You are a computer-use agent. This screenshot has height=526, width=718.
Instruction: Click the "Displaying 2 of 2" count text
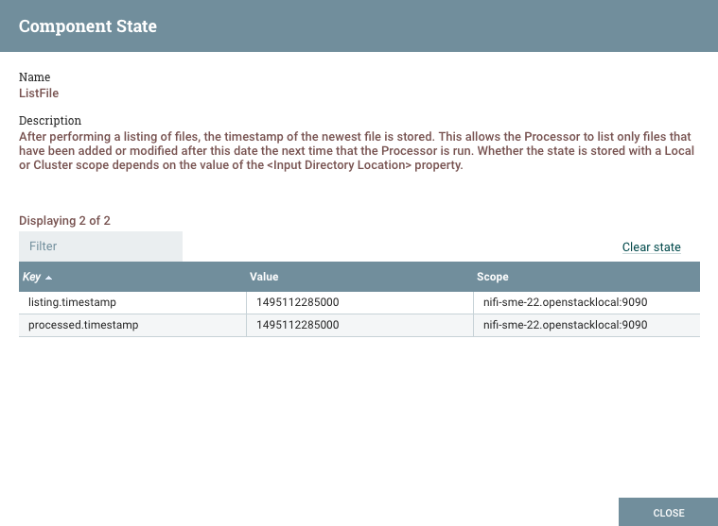click(64, 221)
